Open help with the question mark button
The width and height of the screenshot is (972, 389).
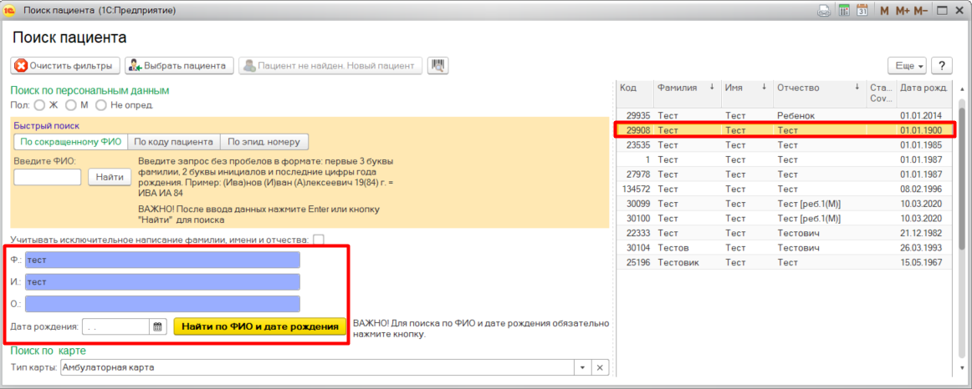tap(942, 65)
